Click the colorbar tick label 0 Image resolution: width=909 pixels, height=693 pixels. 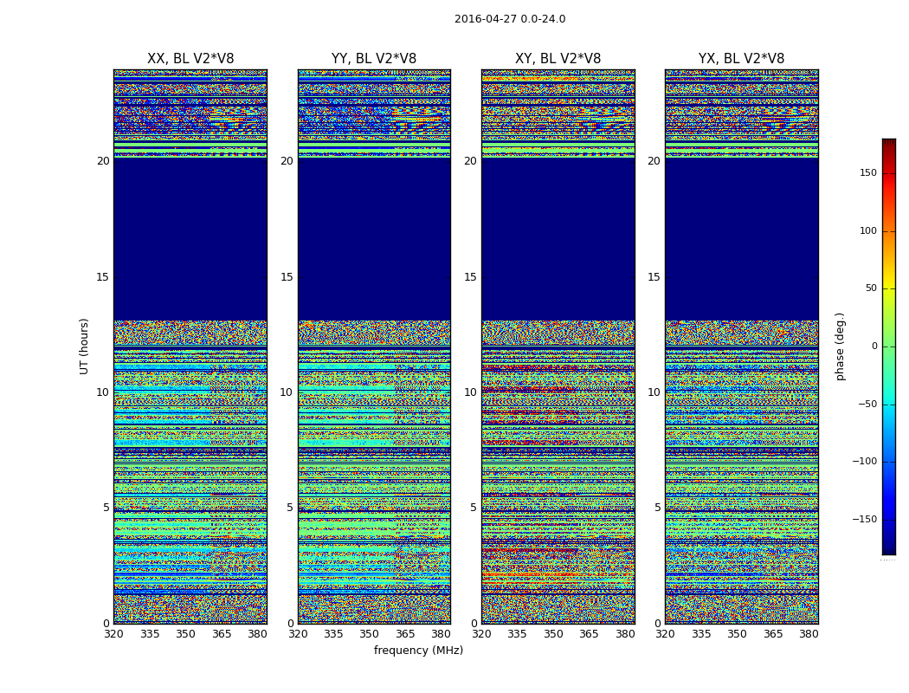[874, 346]
